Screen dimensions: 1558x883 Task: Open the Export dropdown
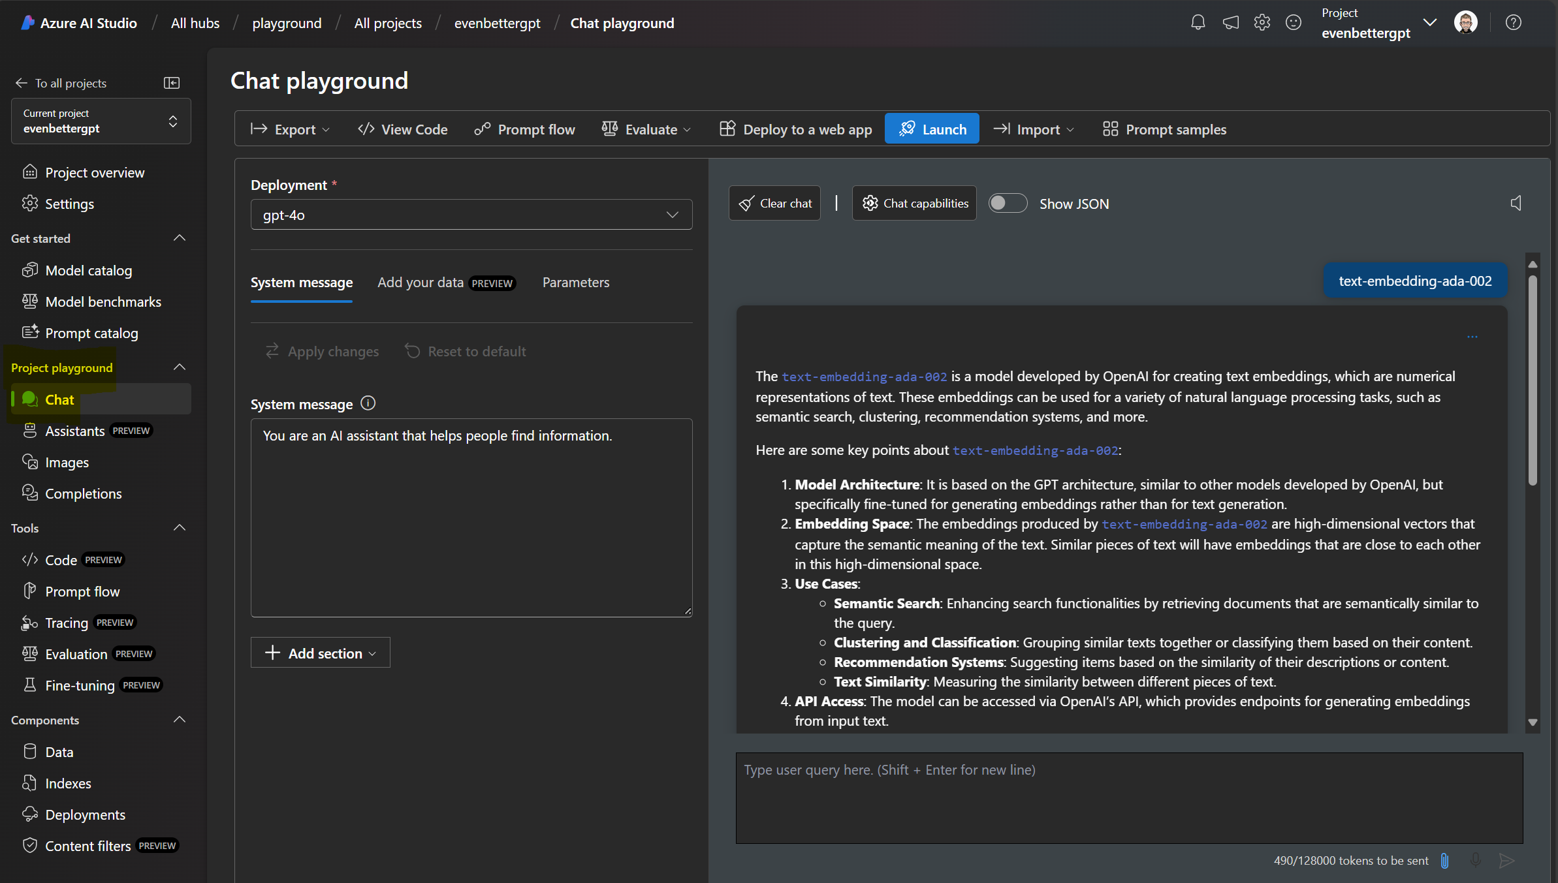tap(290, 129)
